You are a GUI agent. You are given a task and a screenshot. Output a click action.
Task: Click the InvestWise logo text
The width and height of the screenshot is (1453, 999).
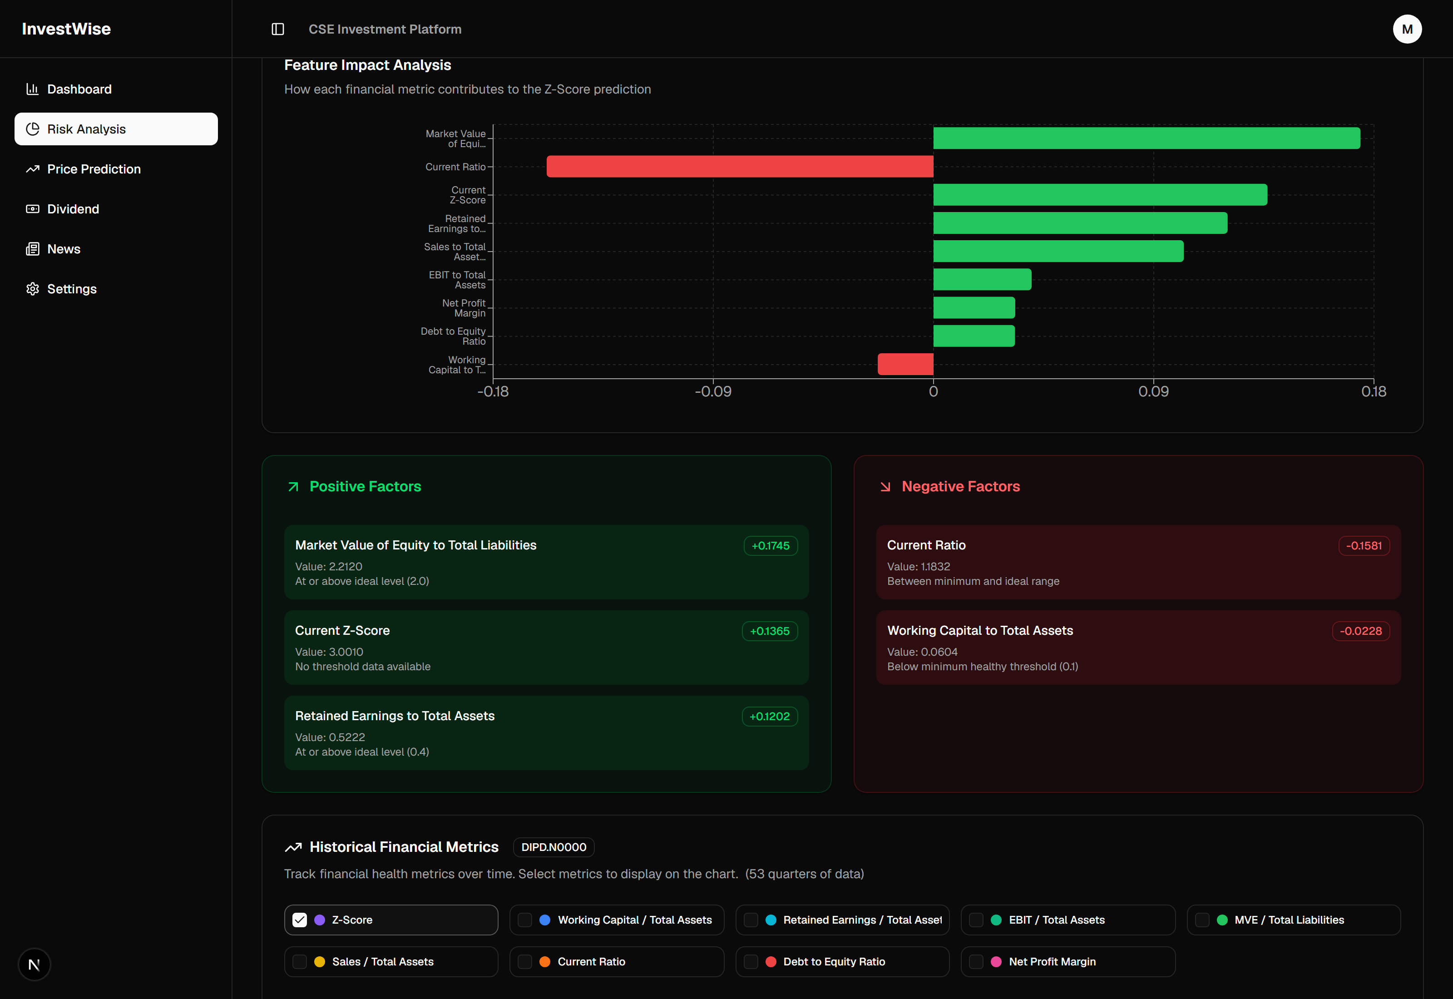66,29
